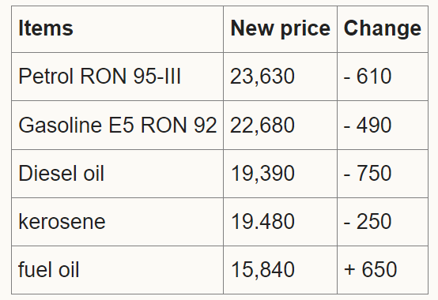Select the Petrol RON 95-III cell
The height and width of the screenshot is (300, 438).
coord(117,77)
